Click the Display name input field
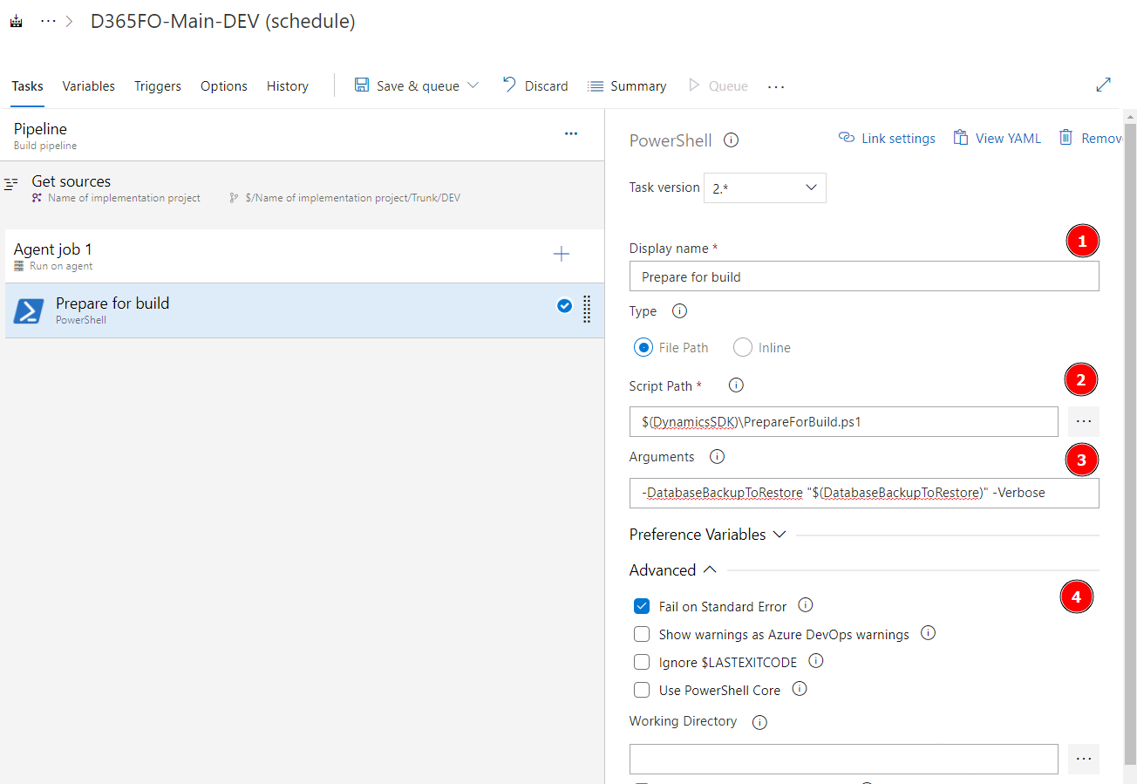Viewport: 1137px width, 784px height. coord(863,276)
